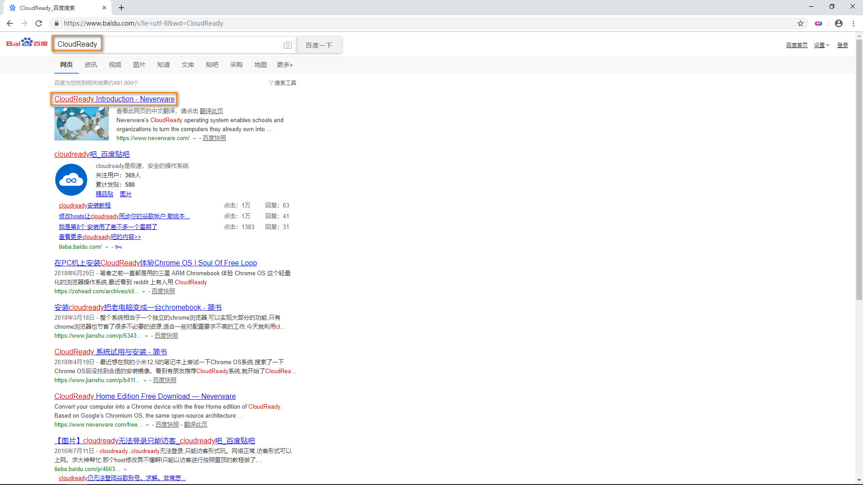The width and height of the screenshot is (863, 485).
Task: Click the extension icon beside the address bar
Action: point(819,23)
